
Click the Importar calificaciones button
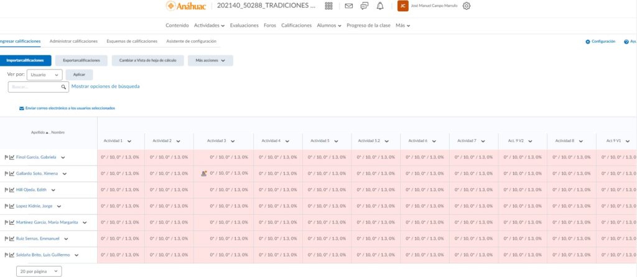[x=25, y=61]
